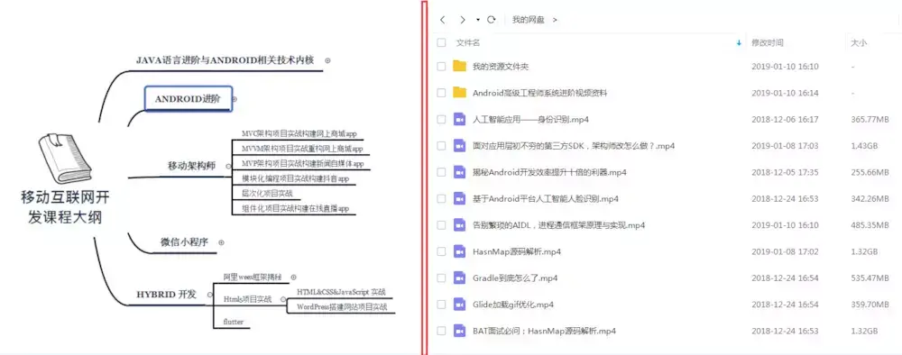Screen dimensions: 902x355
Task: Open the Android高级工程师系统进阶视频资料 folder name
Action: (x=539, y=93)
